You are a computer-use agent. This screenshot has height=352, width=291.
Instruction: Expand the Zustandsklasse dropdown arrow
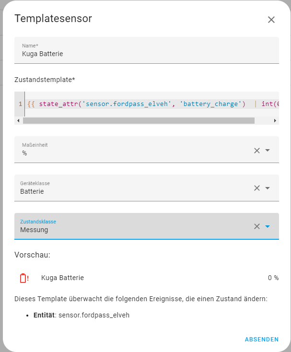268,226
